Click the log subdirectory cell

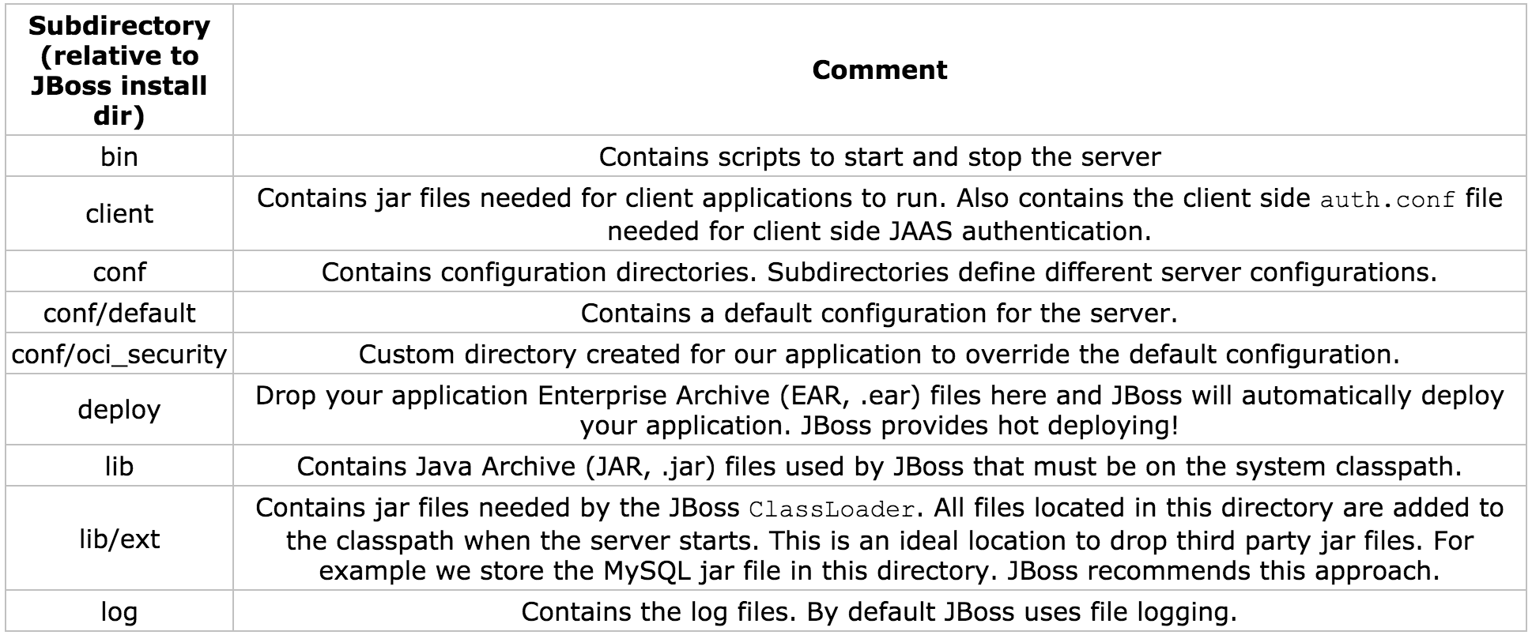point(119,611)
